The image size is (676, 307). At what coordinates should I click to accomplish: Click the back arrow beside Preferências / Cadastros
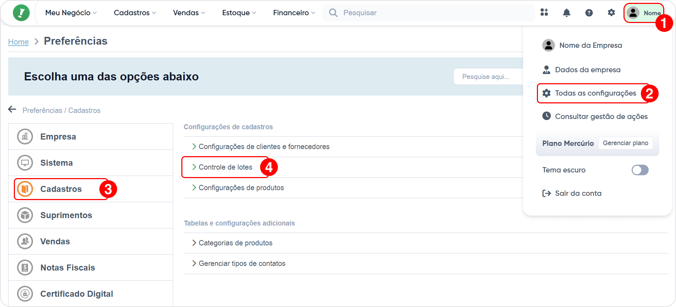click(12, 109)
